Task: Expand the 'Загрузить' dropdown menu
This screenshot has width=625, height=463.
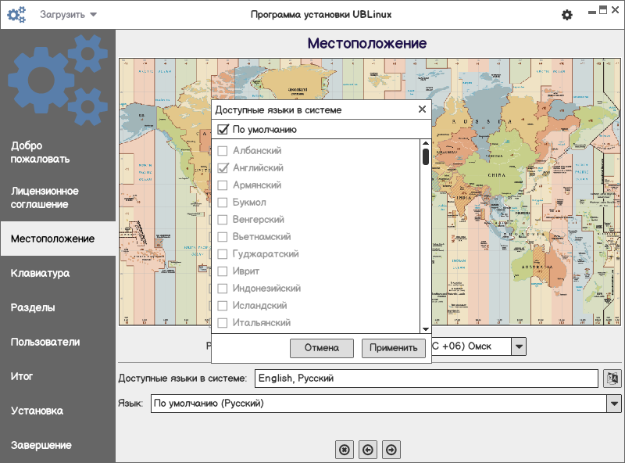Action: [x=69, y=15]
